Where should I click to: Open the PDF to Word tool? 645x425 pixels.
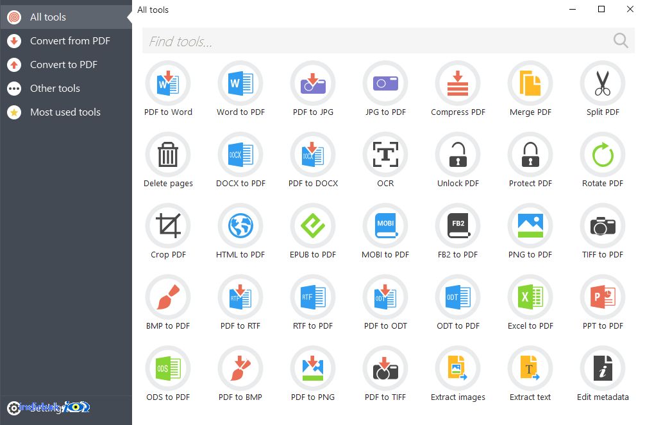click(168, 83)
